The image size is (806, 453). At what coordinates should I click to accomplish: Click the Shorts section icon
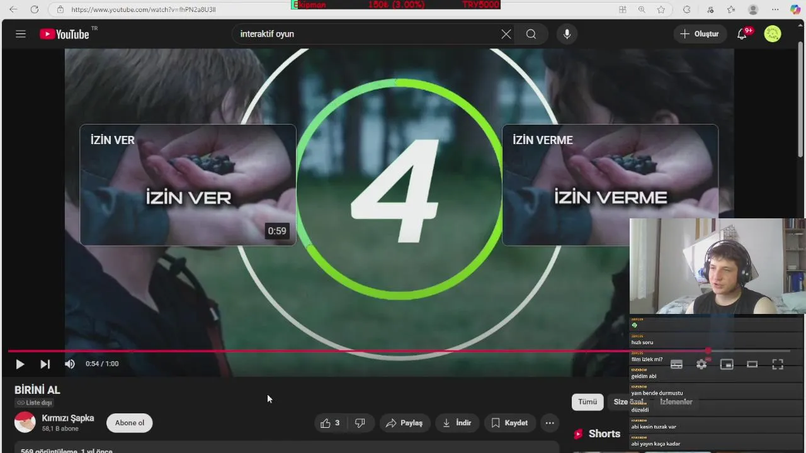click(578, 434)
